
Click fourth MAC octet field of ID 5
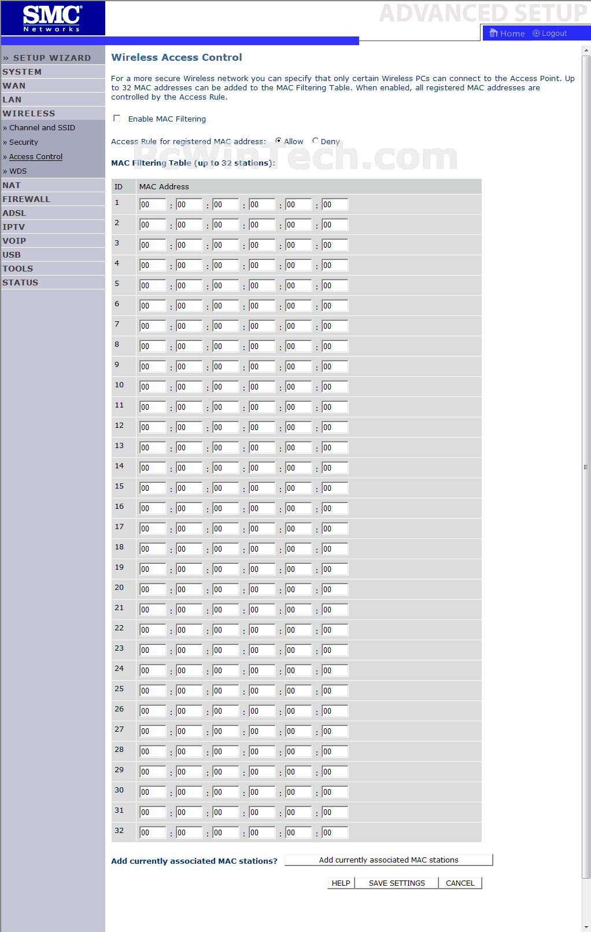click(x=262, y=285)
